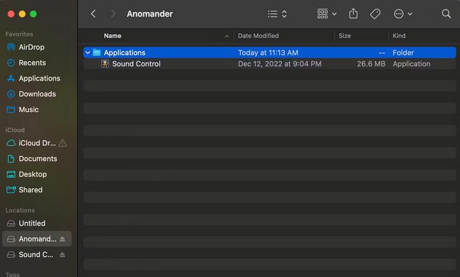
Task: Click the Downloads arrow icon in sidebar
Action: (x=11, y=93)
